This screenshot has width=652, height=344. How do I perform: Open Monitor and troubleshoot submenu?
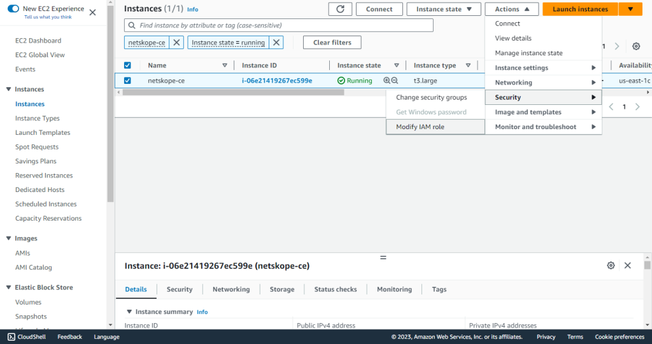[x=543, y=127]
